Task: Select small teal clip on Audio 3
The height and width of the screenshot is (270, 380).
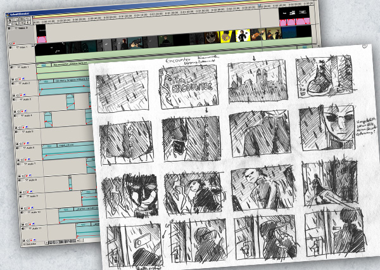Action: (70, 102)
